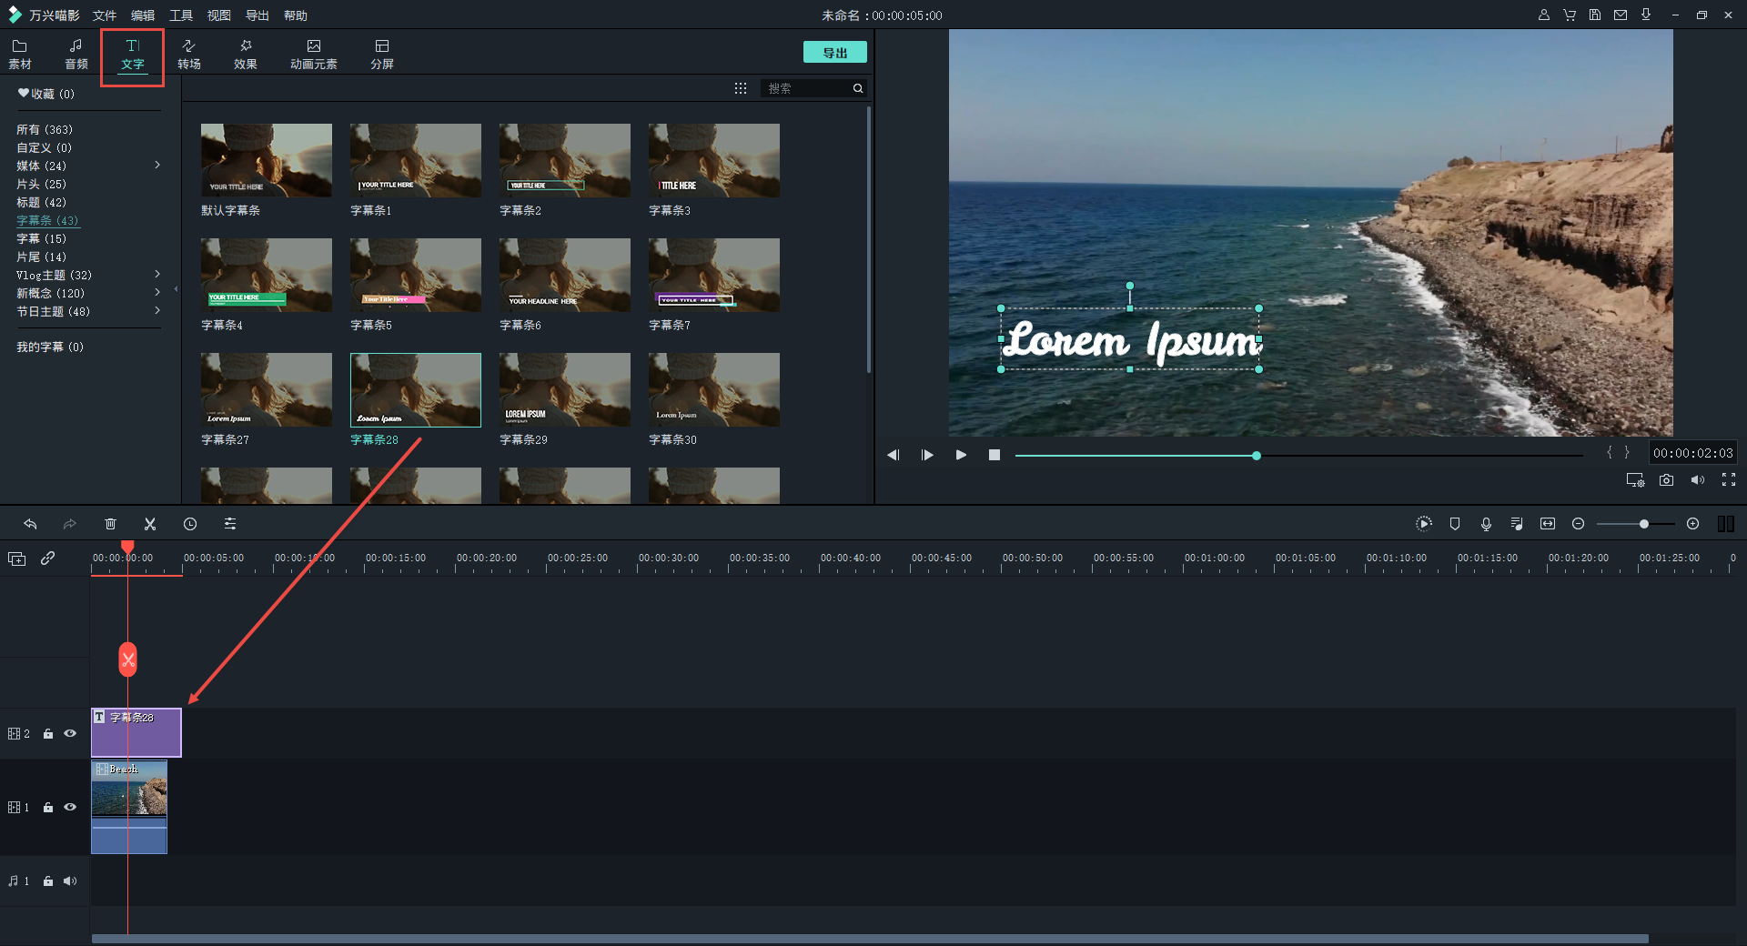Open the 分屏 split screen tab
1747x946 pixels.
(382, 55)
